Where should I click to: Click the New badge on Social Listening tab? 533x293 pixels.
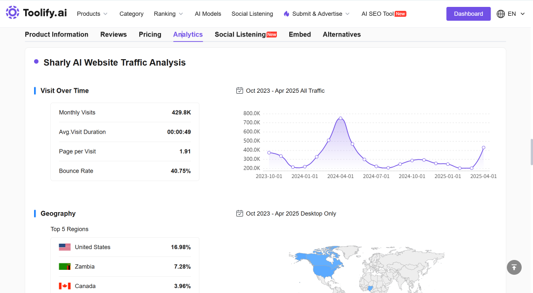point(271,35)
